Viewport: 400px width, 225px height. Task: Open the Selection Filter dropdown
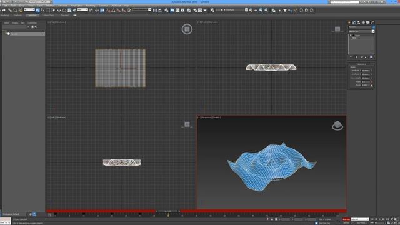29,10
